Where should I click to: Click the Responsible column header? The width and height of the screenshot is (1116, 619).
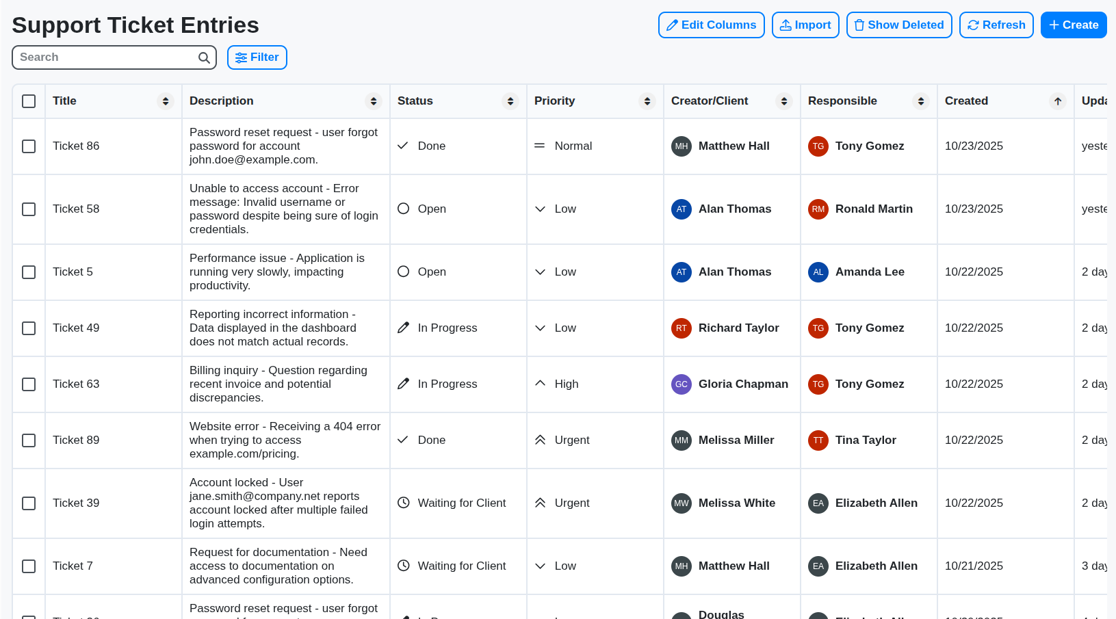pos(842,101)
